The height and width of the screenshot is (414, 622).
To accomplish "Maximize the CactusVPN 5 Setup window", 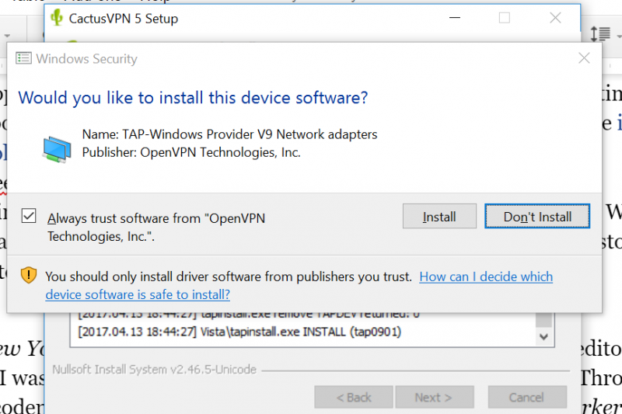I will 504,18.
